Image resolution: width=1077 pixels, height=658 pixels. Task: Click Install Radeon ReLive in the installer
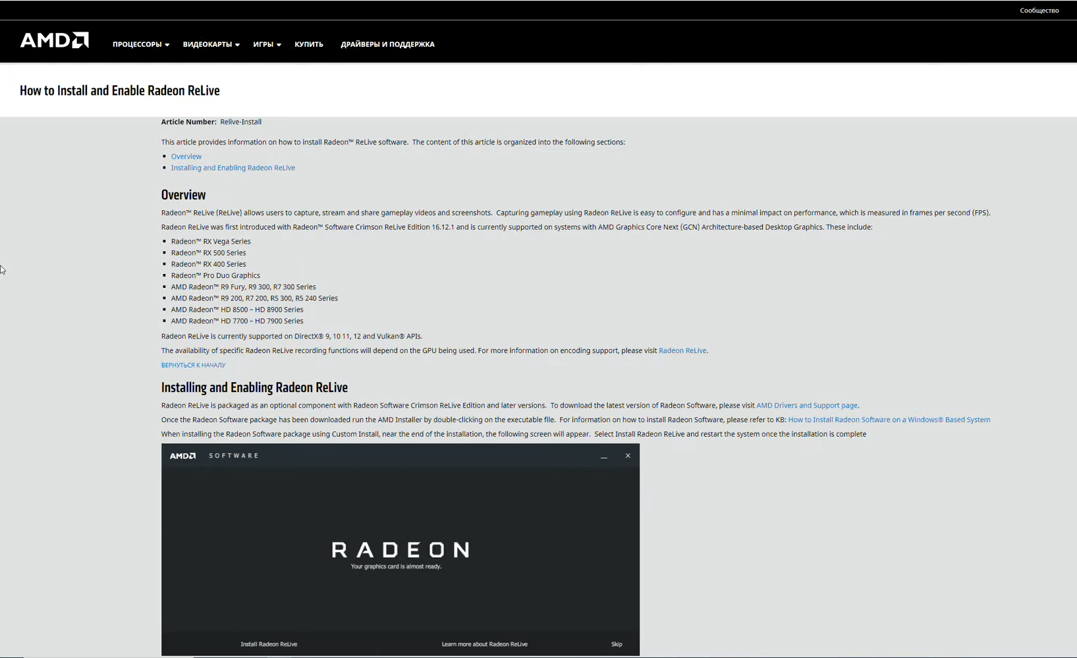coord(269,644)
